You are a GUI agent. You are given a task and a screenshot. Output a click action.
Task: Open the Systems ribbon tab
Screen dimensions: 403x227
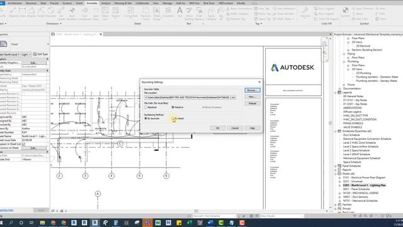[67, 3]
